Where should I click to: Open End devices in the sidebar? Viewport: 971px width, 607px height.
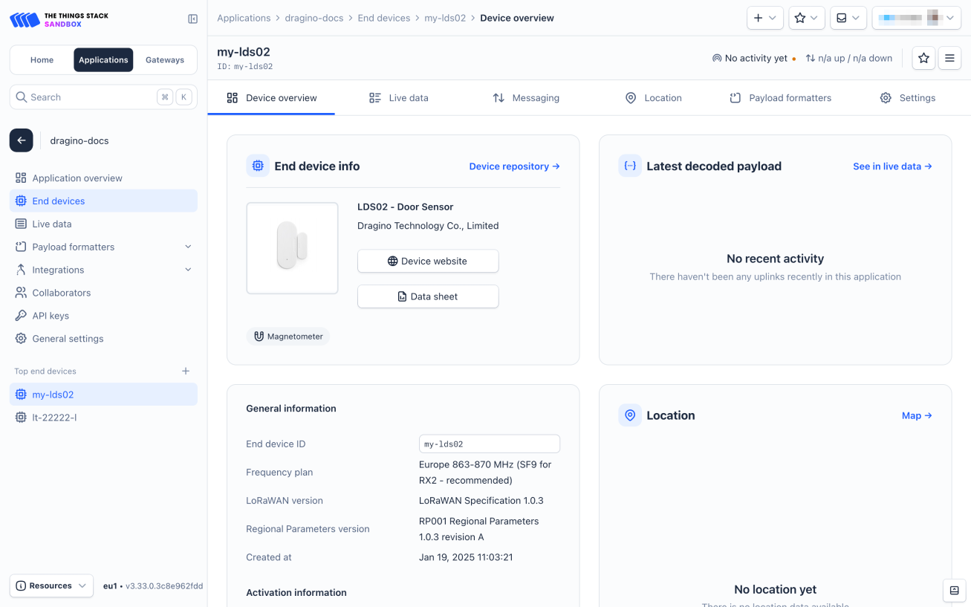click(x=103, y=201)
